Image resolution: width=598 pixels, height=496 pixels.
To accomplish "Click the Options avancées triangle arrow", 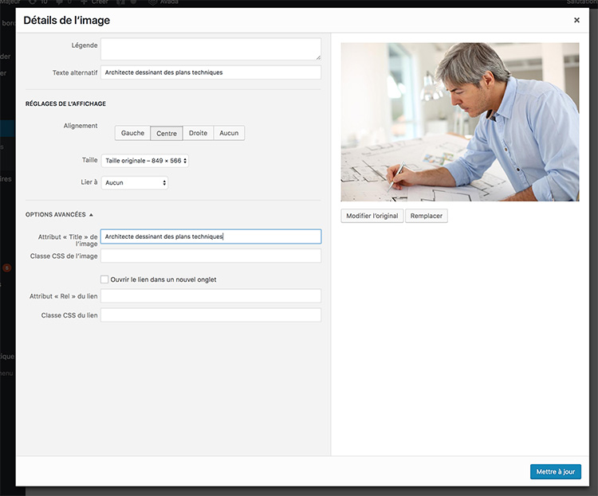I will [91, 215].
